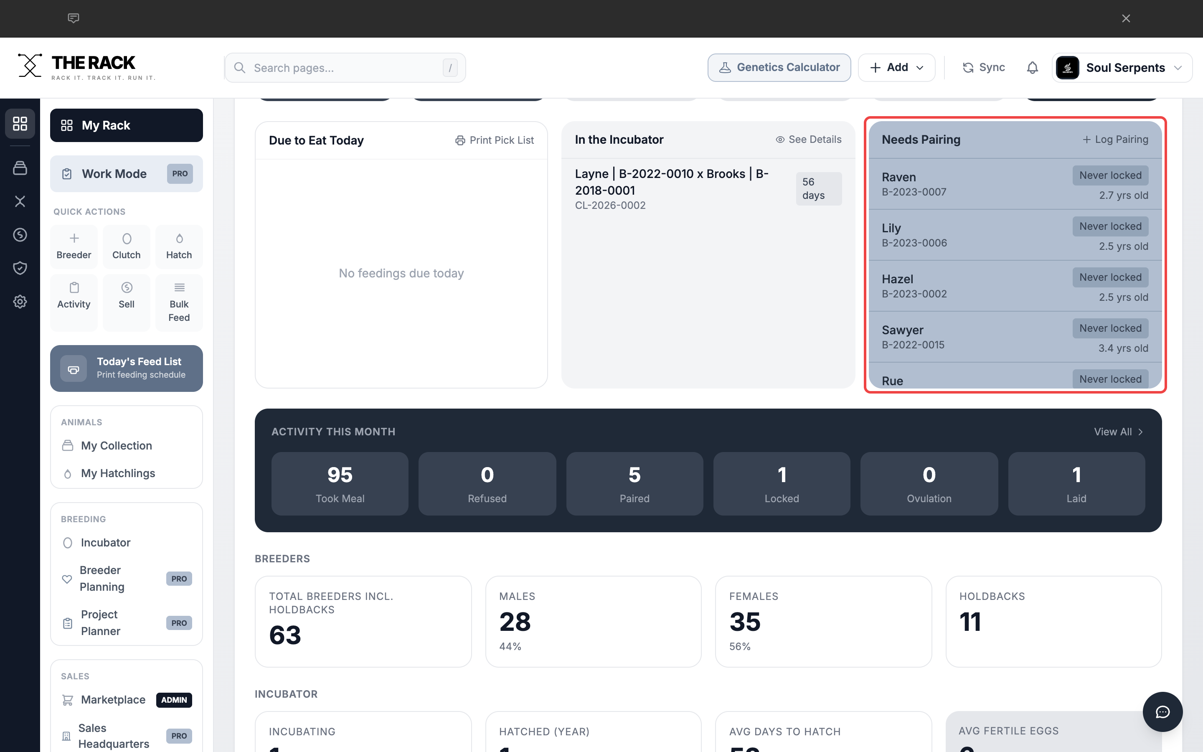This screenshot has height=752, width=1203.
Task: Open the breeding cross icon in left rail
Action: tap(20, 201)
